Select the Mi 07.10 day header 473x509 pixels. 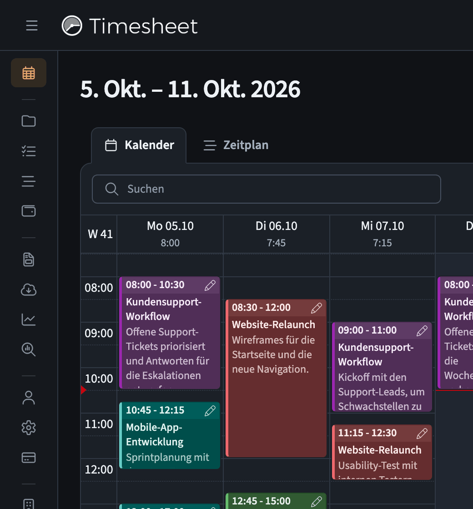[382, 226]
